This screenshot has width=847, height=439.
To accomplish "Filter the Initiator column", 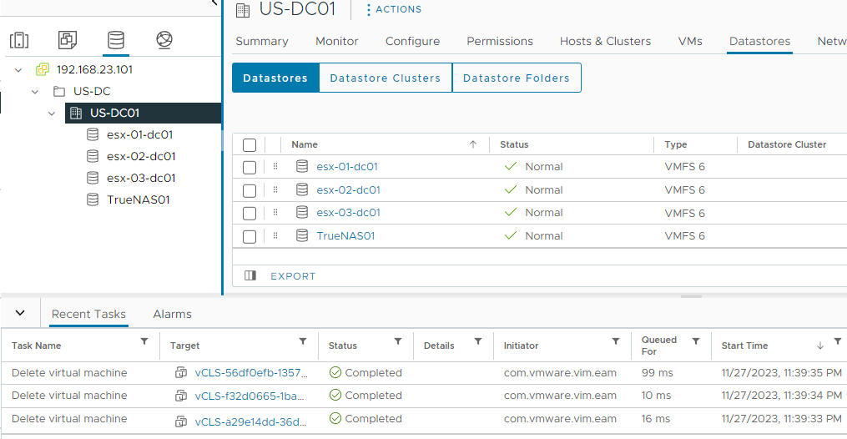I will (x=616, y=341).
